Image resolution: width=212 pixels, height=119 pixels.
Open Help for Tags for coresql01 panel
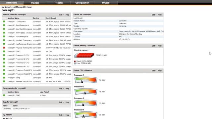point(67,102)
